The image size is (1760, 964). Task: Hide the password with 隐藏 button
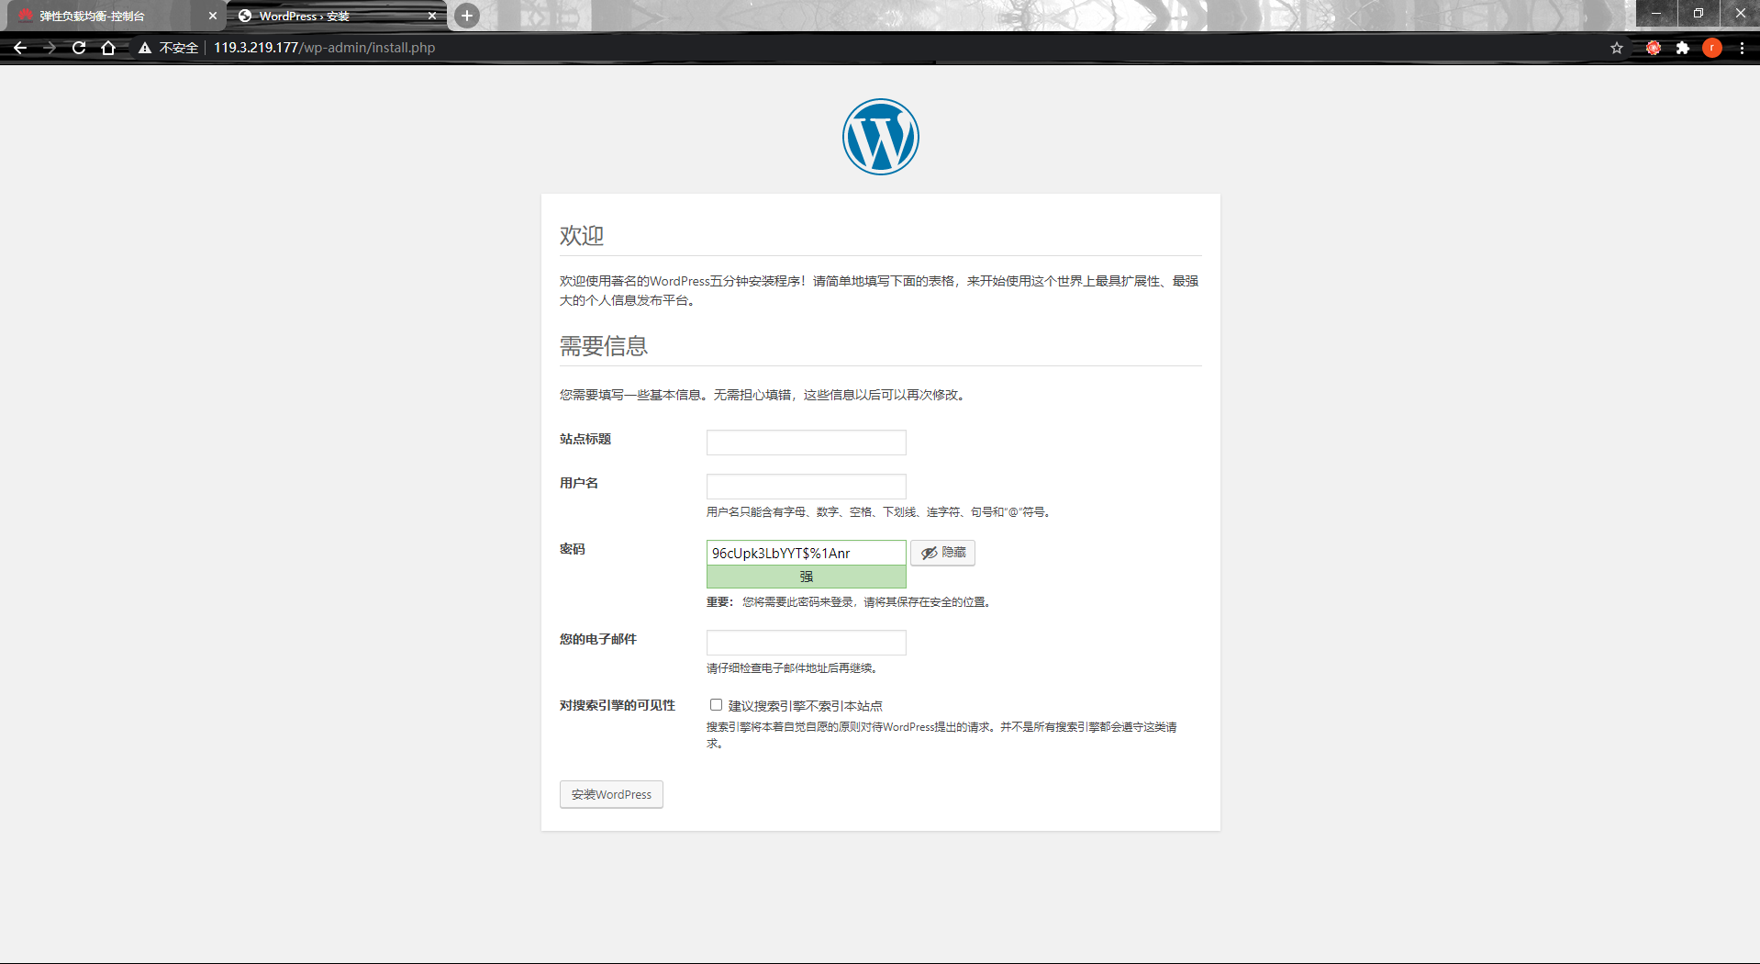point(943,553)
